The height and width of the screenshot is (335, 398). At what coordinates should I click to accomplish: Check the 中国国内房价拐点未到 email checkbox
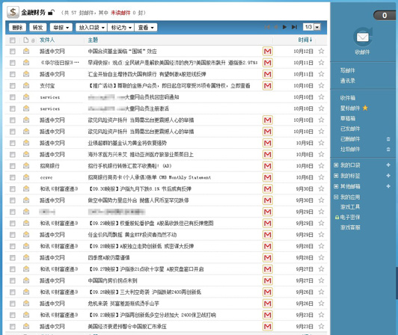click(x=12, y=280)
